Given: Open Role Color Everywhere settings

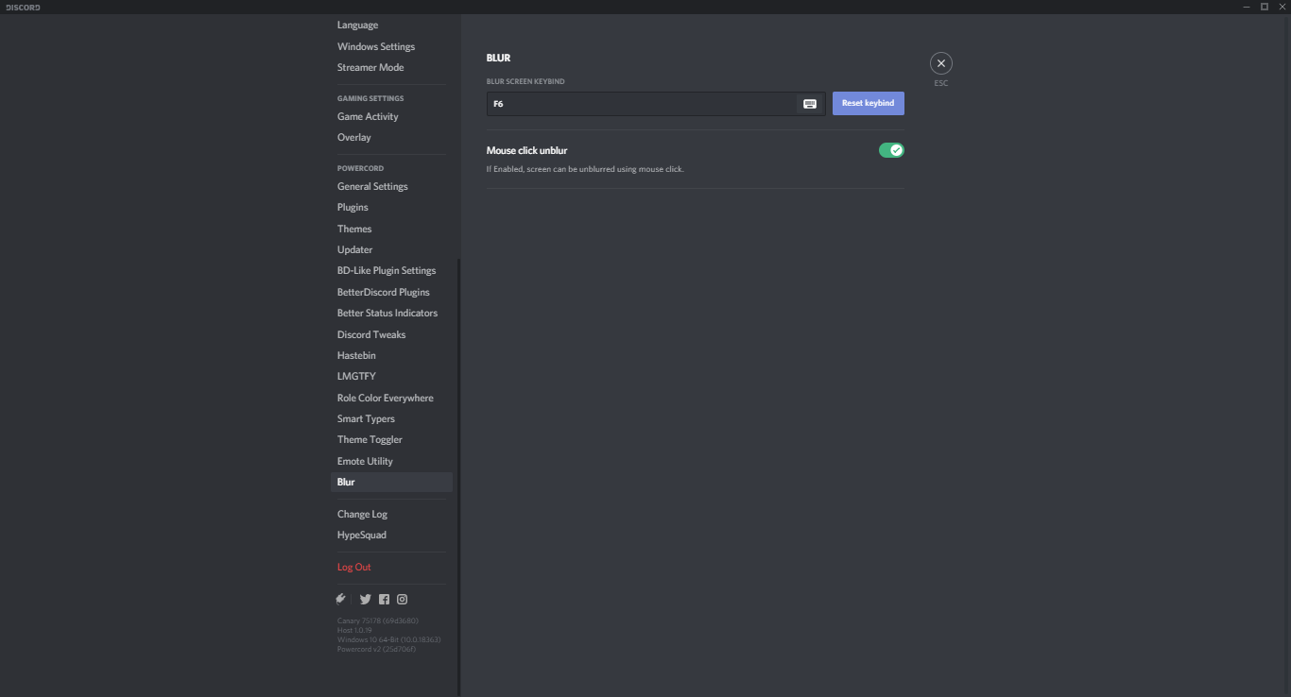Looking at the screenshot, I should point(391,398).
